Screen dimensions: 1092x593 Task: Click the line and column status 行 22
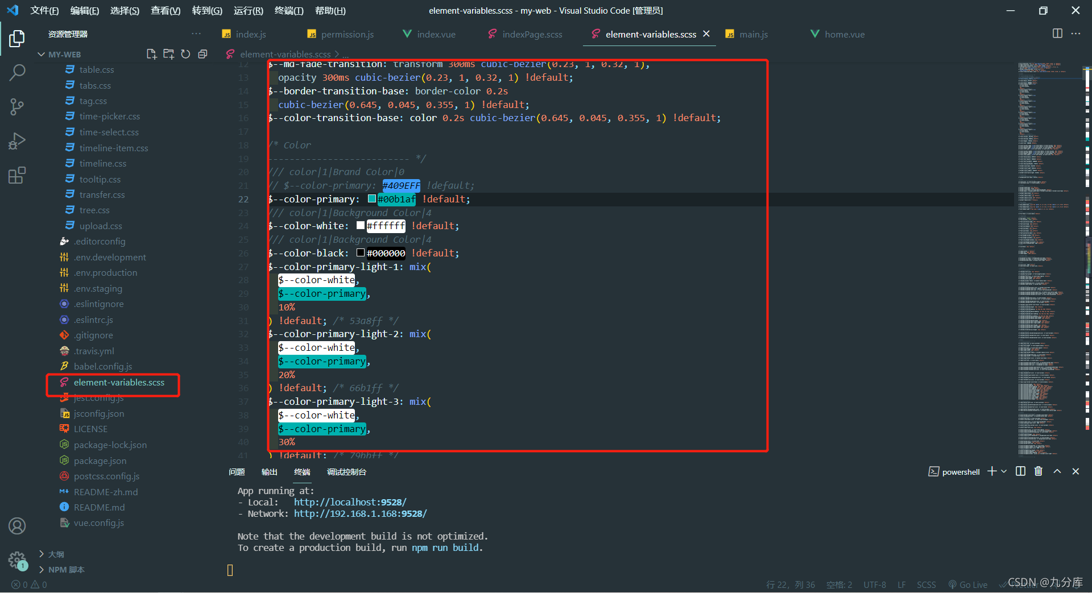(791, 584)
